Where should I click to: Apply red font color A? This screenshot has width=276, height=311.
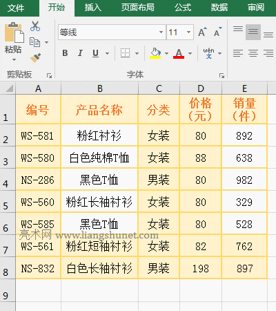pyautogui.click(x=179, y=53)
